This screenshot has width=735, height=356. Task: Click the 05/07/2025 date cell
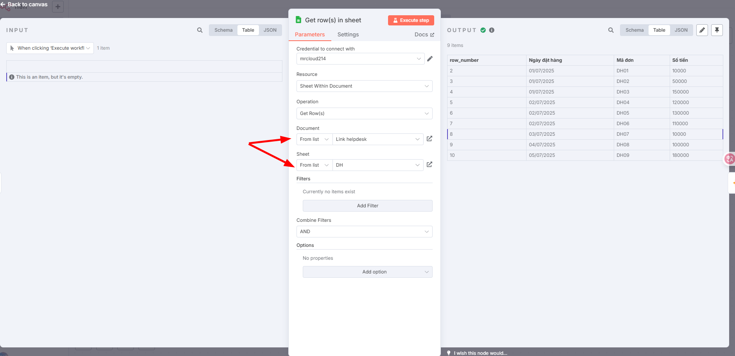point(570,155)
